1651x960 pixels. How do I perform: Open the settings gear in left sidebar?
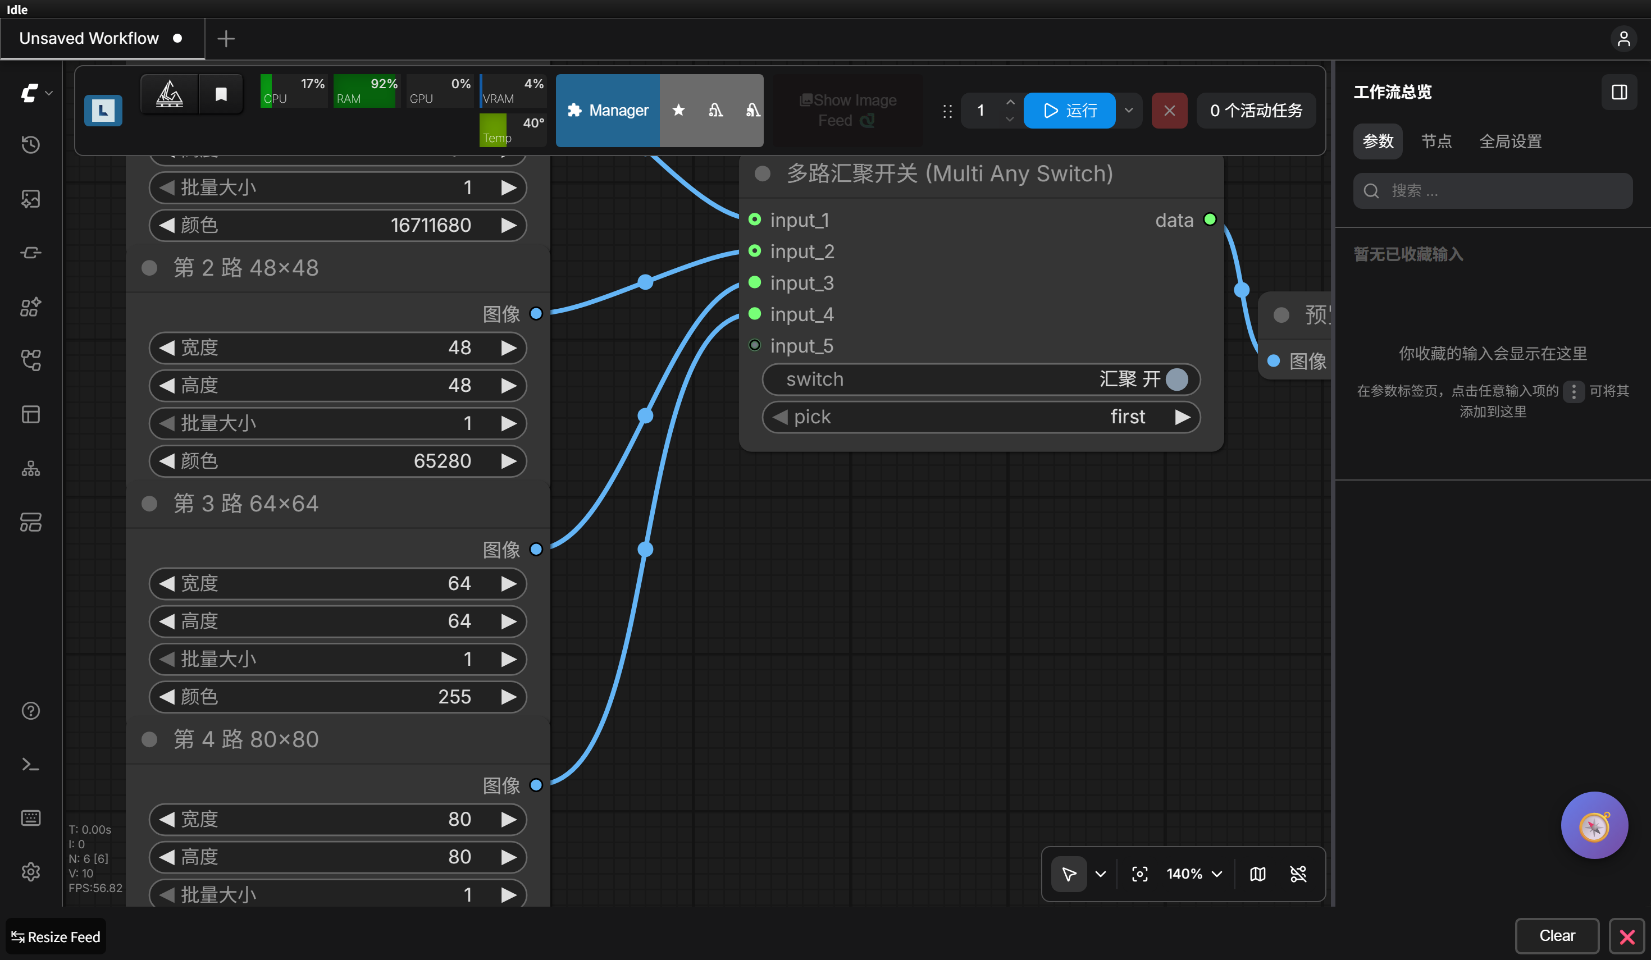pos(31,872)
